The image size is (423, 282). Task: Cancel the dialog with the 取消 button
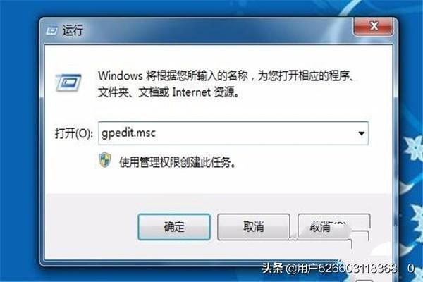254,227
